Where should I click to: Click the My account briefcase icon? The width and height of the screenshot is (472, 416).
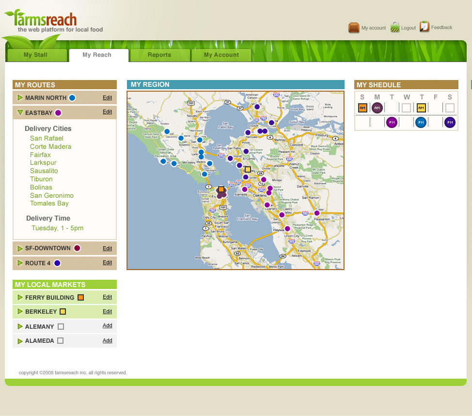coord(354,28)
